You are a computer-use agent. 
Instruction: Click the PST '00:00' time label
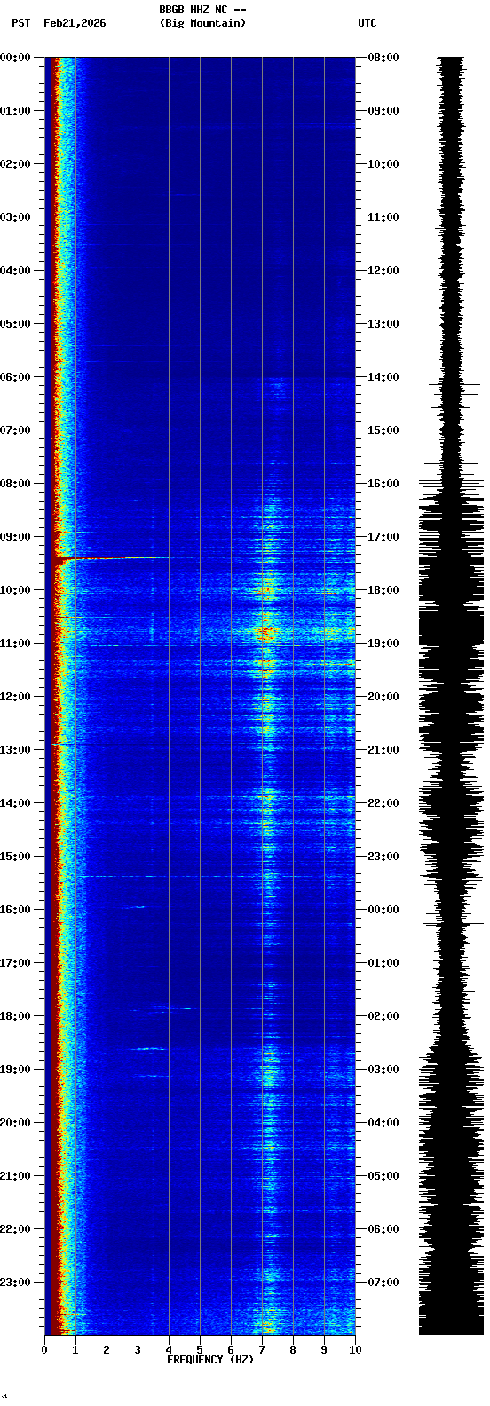[x=15, y=58]
